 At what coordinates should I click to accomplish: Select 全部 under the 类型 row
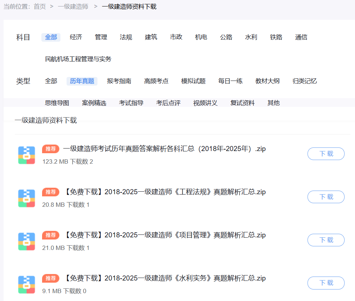50,81
